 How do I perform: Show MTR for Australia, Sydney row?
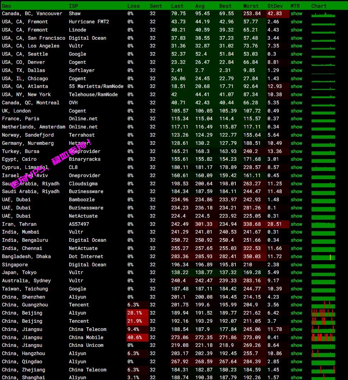pos(296,281)
